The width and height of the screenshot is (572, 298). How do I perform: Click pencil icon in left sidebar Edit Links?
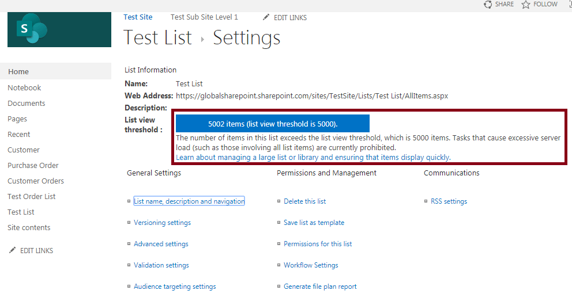(12, 251)
